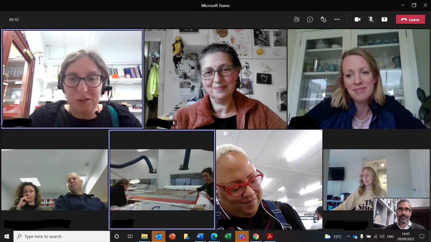This screenshot has width=431, height=242.
Task: Open the Windows notification center
Action: point(422,236)
